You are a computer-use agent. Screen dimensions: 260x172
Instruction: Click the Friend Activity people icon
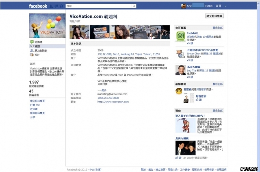pyautogui.click(x=32, y=50)
